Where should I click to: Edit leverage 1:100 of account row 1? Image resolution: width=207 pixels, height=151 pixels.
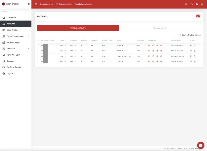[75, 45]
